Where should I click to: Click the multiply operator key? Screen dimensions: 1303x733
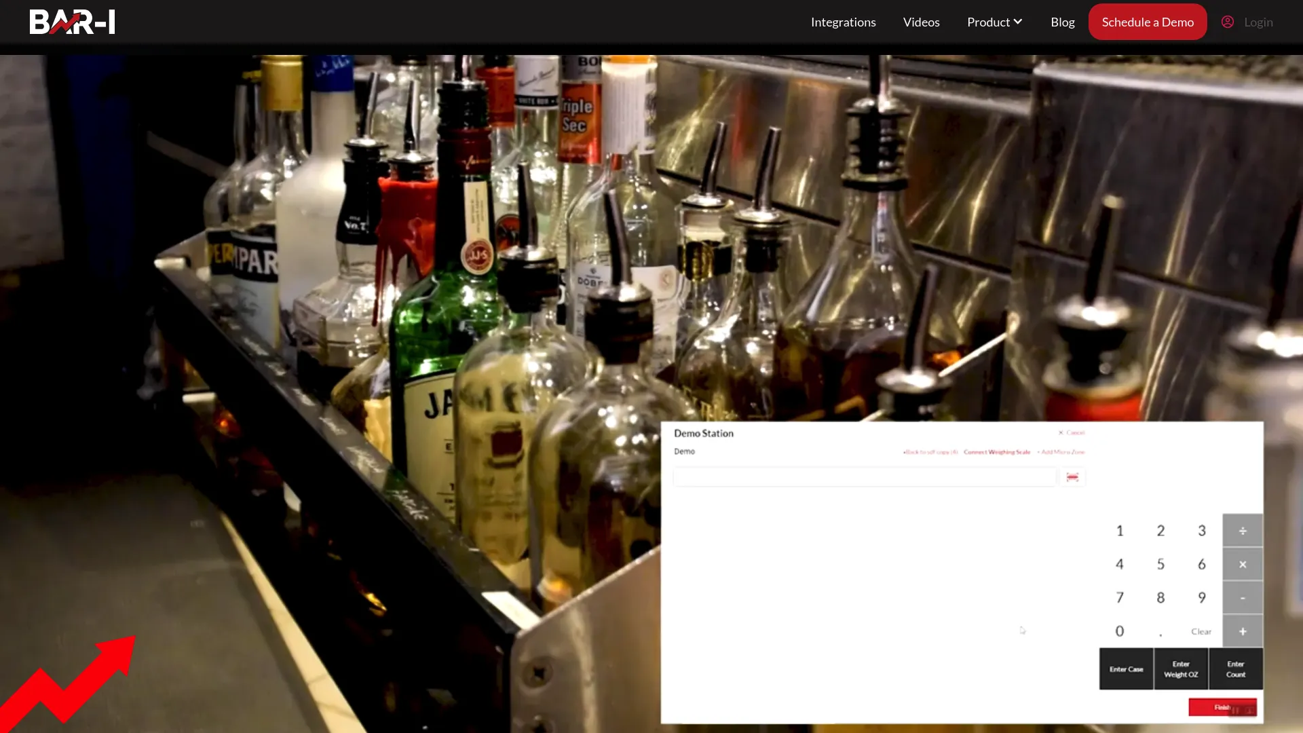[1243, 564]
